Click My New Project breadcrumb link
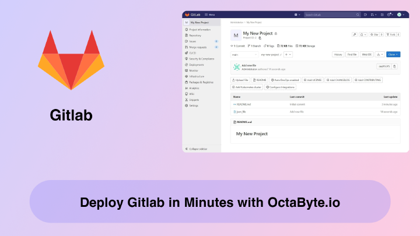This screenshot has height=236, width=420. click(x=254, y=23)
